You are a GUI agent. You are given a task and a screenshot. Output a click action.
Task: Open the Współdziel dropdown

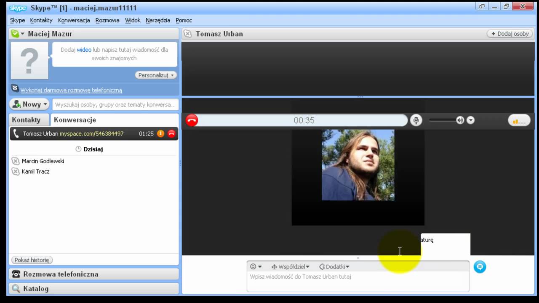[x=291, y=266]
